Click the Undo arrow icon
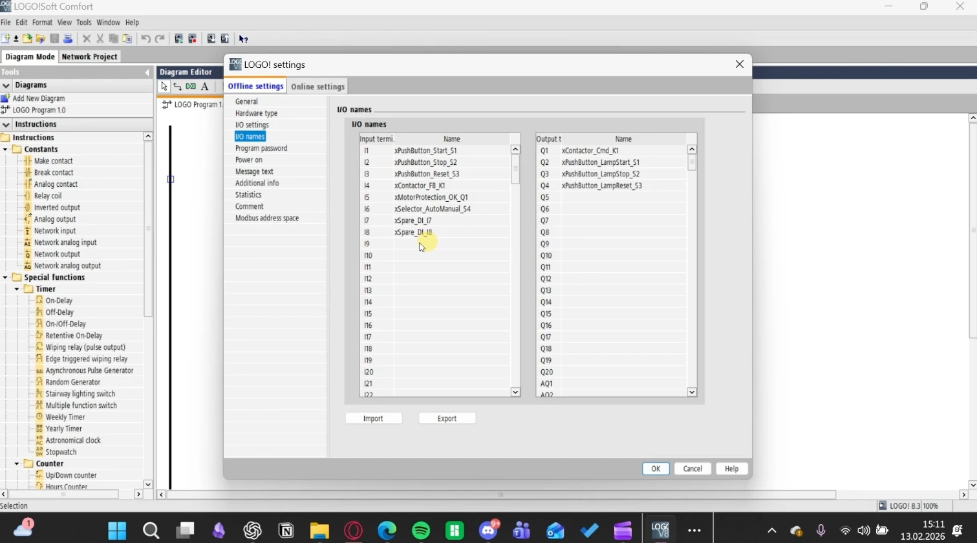Image resolution: width=977 pixels, height=543 pixels. pyautogui.click(x=145, y=39)
